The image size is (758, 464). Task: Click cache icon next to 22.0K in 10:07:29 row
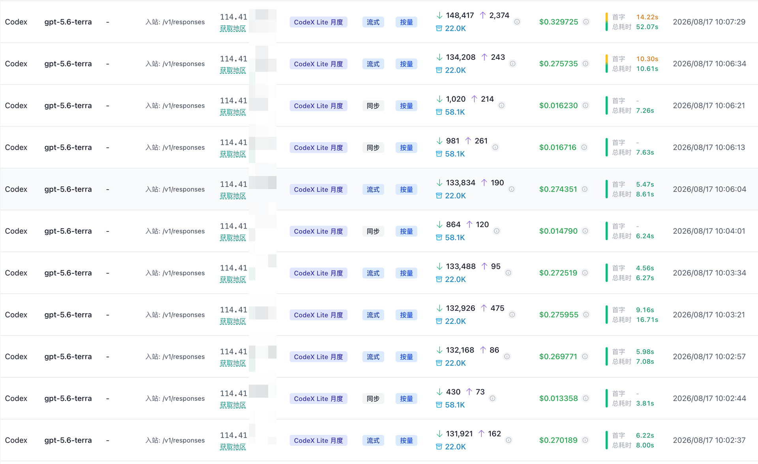point(439,28)
